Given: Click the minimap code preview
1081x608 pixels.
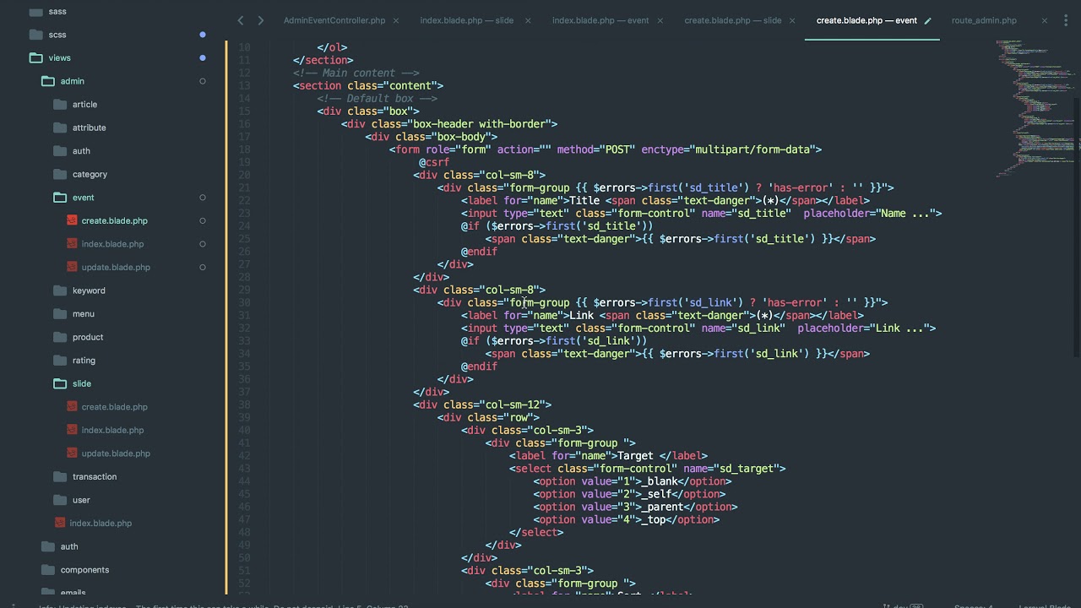Looking at the screenshot, I should [1037, 107].
